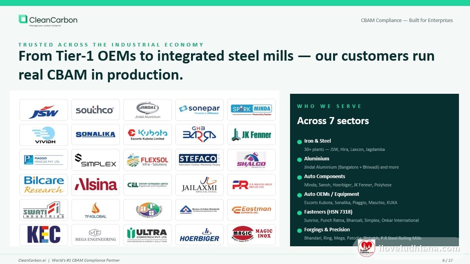Screen dimensions: 470x264
Task: Select the KEC logo tile
Action: point(44,235)
